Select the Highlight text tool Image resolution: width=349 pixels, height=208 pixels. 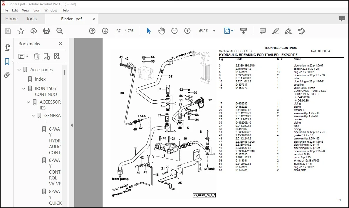click(275, 31)
